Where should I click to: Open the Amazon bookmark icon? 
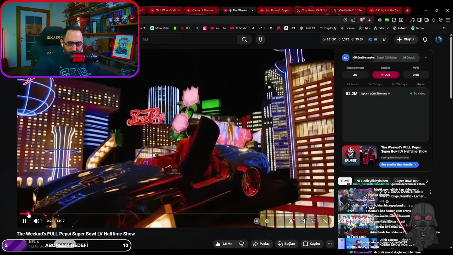pyautogui.click(x=286, y=28)
